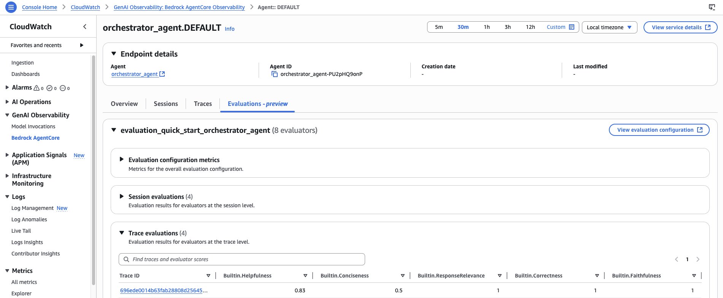Click the Find traces search field
The image size is (723, 298).
click(x=242, y=259)
